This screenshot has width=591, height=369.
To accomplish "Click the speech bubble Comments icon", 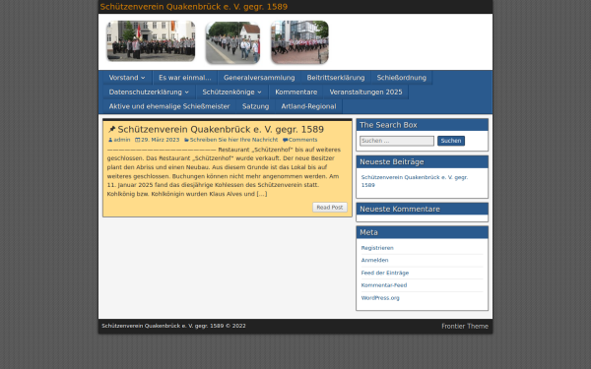I will click(x=285, y=140).
